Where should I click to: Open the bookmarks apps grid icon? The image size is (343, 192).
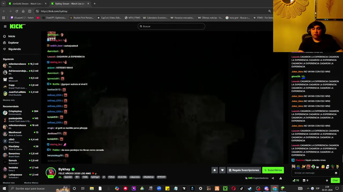(3, 18)
